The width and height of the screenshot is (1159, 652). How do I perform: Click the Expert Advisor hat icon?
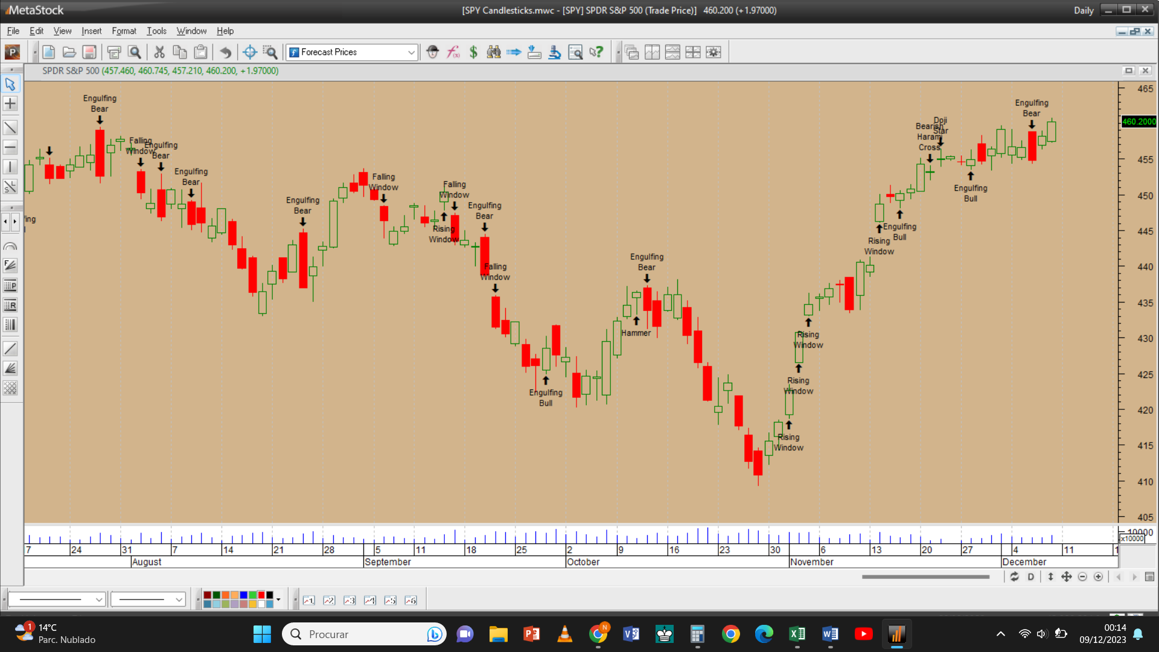432,53
